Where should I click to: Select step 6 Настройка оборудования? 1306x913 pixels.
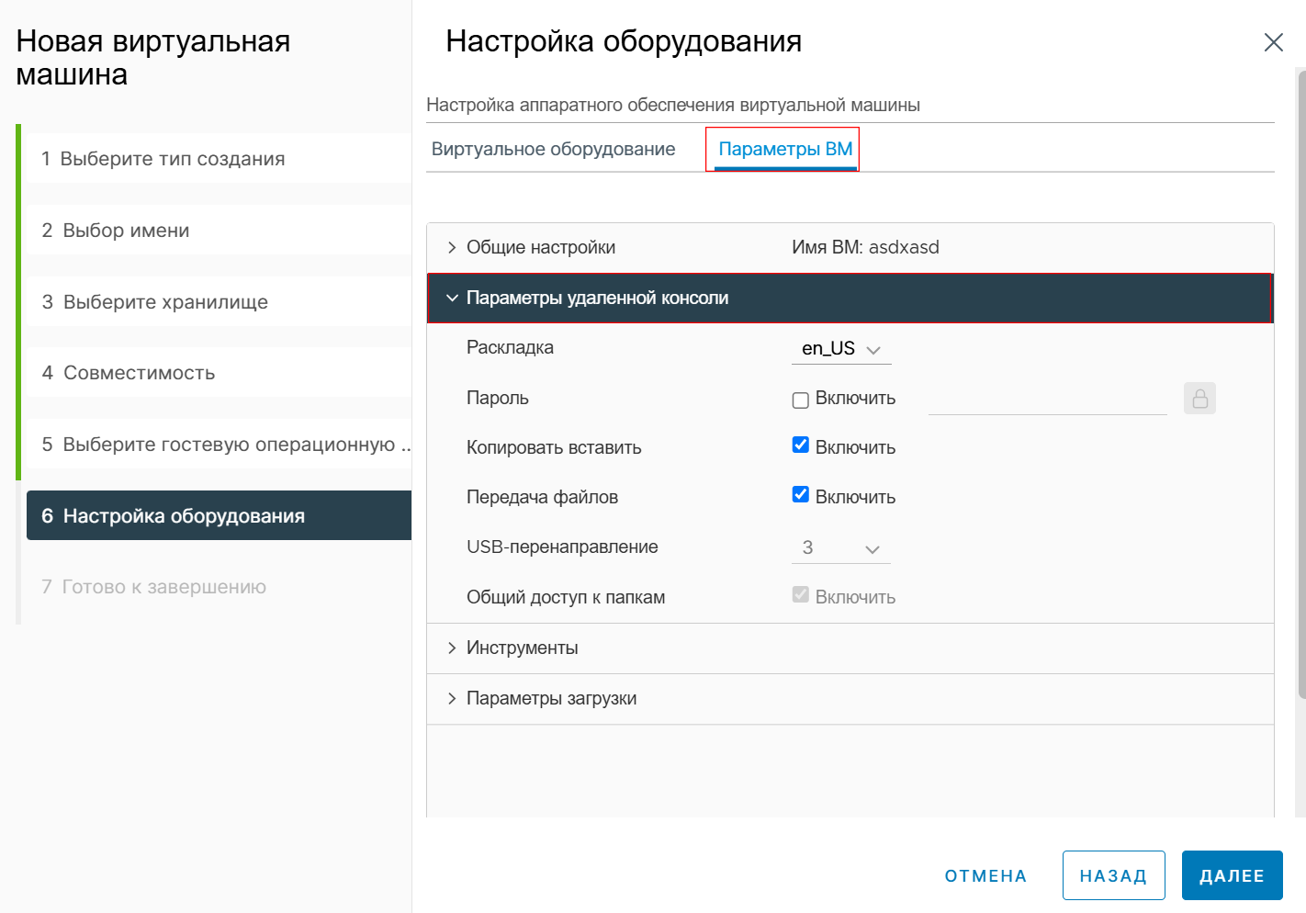[219, 515]
